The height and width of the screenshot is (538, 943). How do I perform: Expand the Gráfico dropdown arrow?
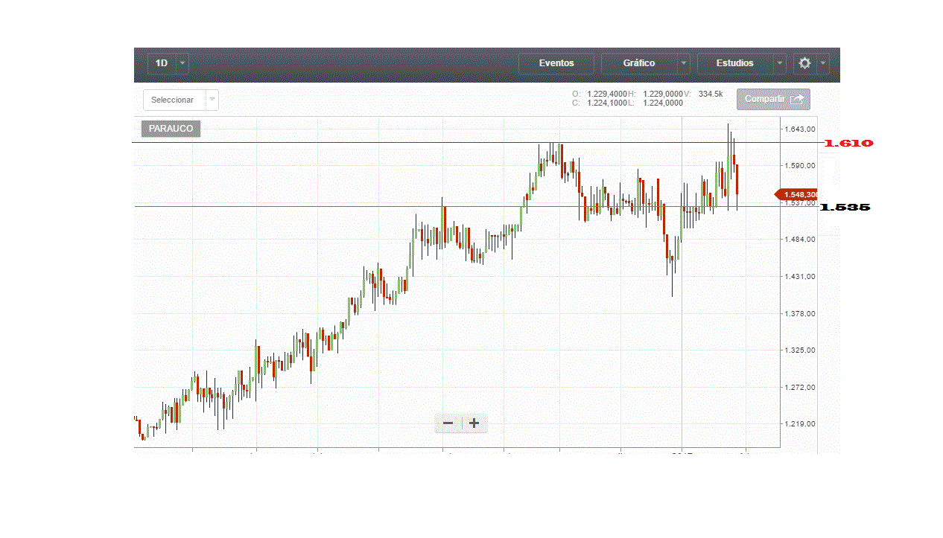(x=683, y=63)
